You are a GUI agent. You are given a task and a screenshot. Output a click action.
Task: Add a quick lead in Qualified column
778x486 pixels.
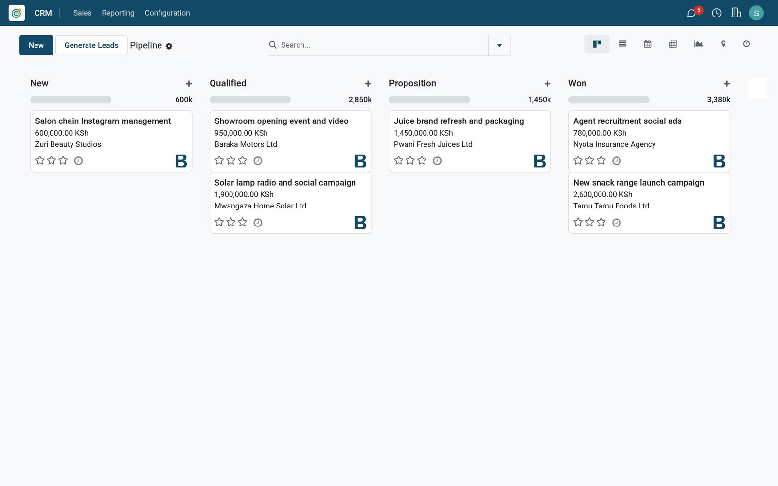tap(368, 84)
